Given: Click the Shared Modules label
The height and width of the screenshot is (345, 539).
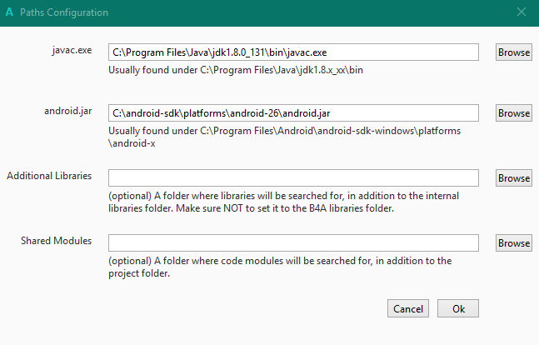Looking at the screenshot, I should click(x=56, y=241).
